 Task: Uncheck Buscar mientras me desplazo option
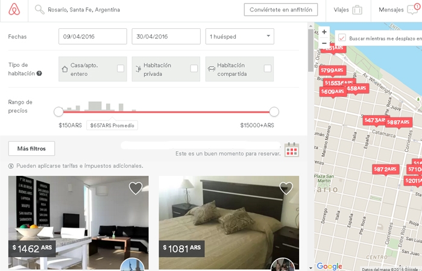pyautogui.click(x=342, y=38)
